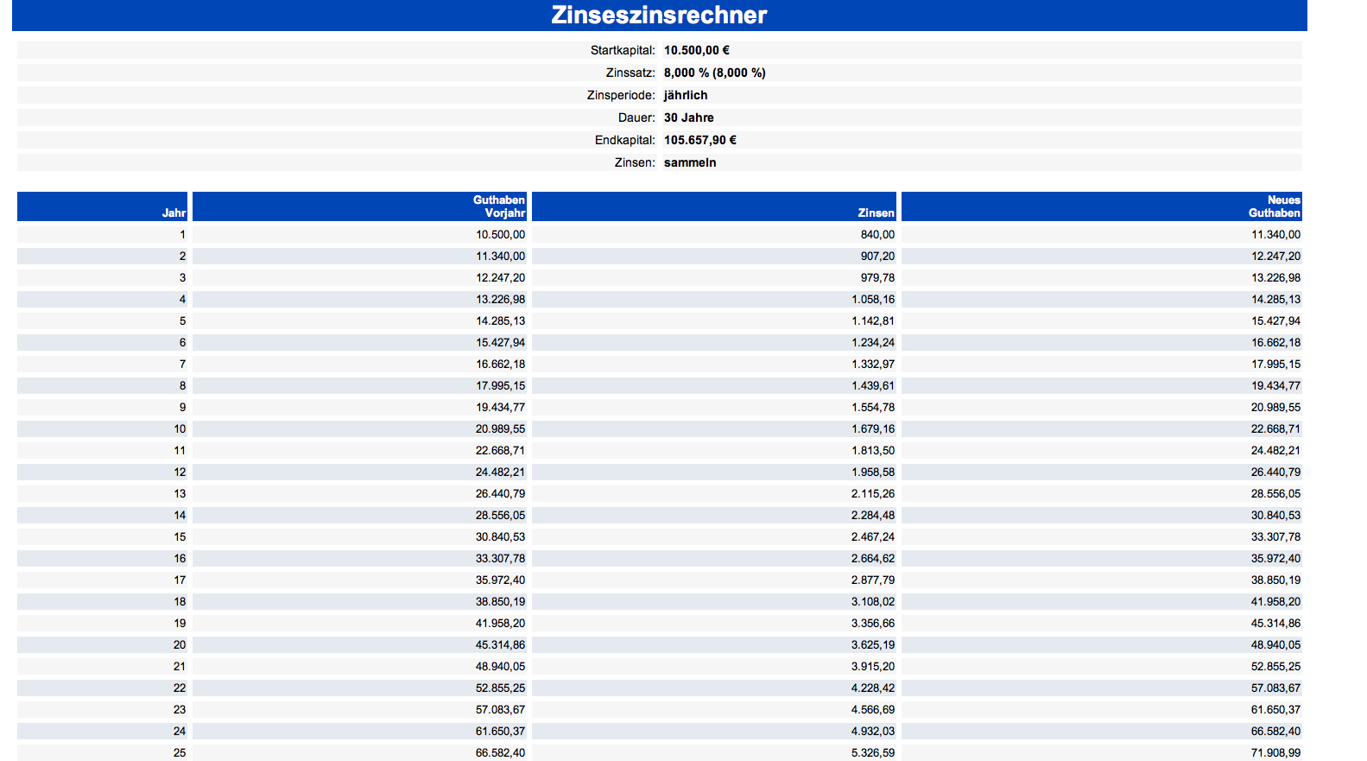Image resolution: width=1367 pixels, height=761 pixels.
Task: Click year 22 previous balance 52.855,25
Action: point(500,688)
